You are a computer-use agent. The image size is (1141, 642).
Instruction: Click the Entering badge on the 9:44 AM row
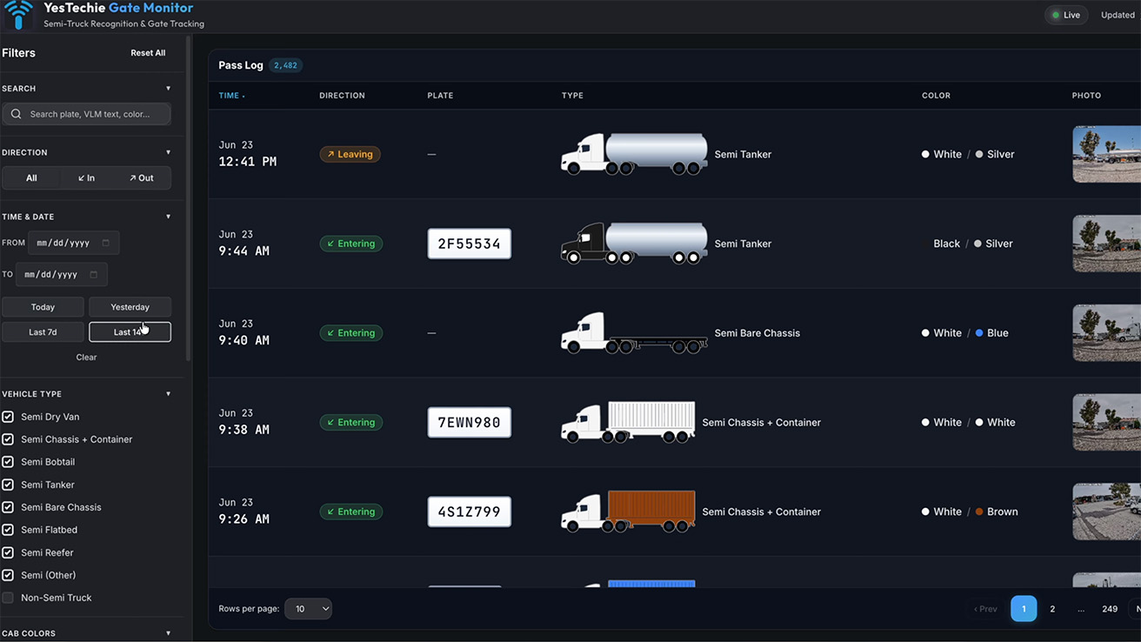pos(351,244)
